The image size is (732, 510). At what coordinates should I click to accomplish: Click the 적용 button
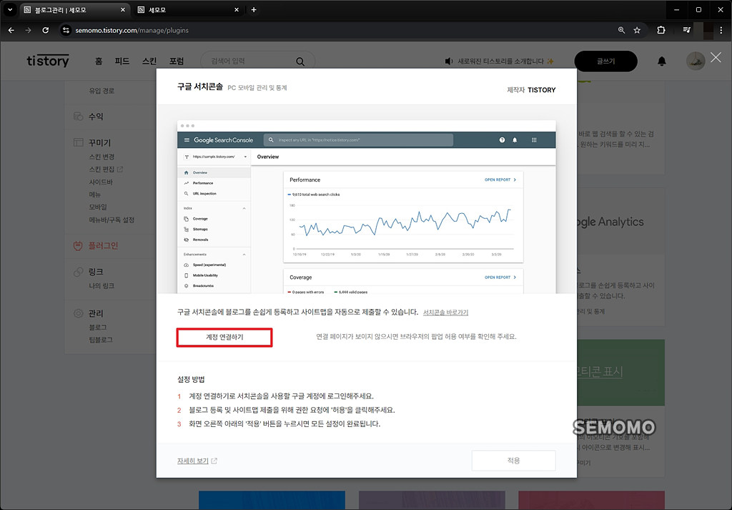tap(513, 461)
